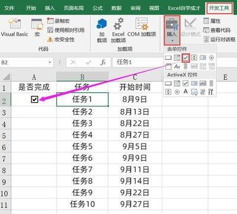Image resolution: width=237 pixels, height=214 pixels.
Task: Insert an ActiveX command button
Action: point(168,83)
